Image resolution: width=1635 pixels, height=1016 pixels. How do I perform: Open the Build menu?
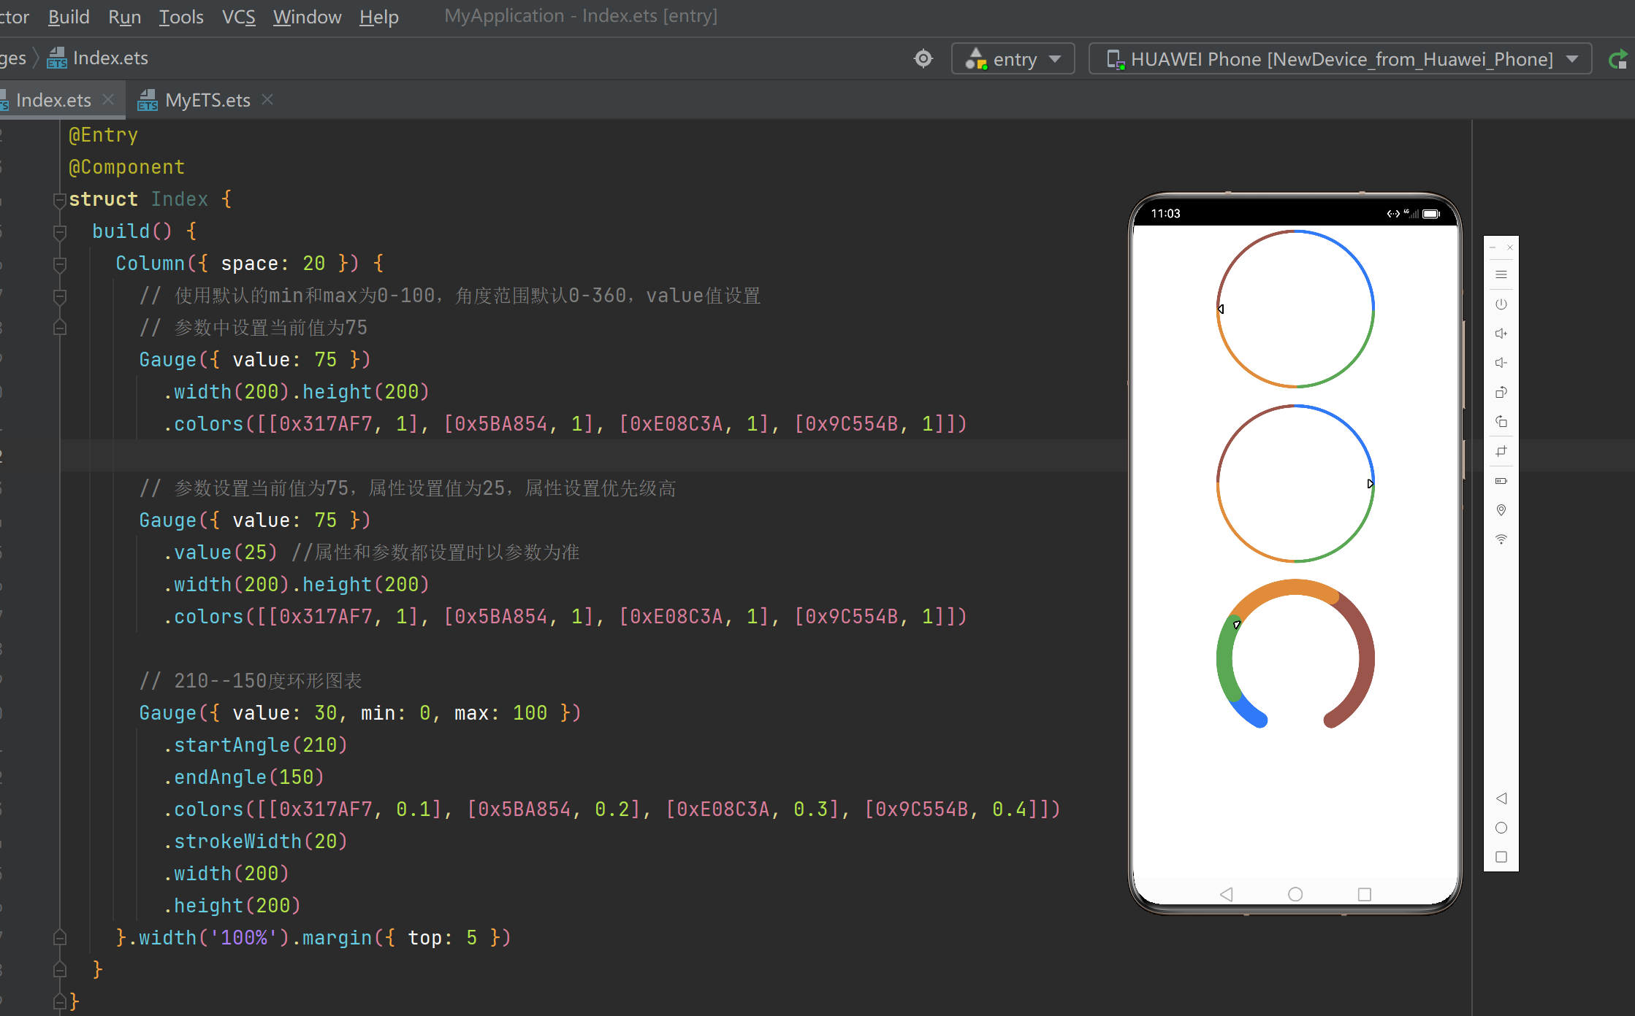tap(68, 16)
